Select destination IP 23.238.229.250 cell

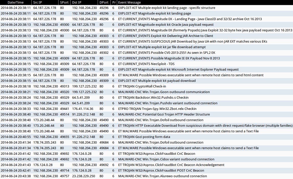83,176
